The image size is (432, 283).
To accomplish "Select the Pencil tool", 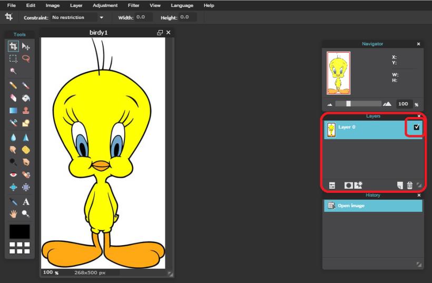I will tap(14, 85).
